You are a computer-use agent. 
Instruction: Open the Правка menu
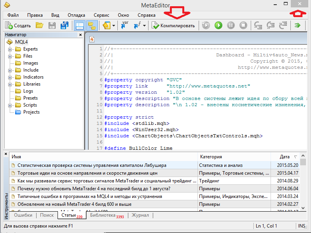coord(35,15)
